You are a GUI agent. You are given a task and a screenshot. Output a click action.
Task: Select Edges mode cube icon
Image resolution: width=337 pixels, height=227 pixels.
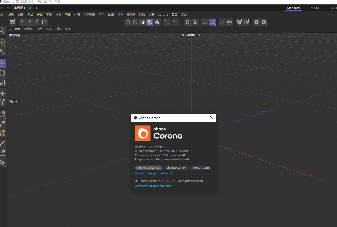tap(135, 22)
